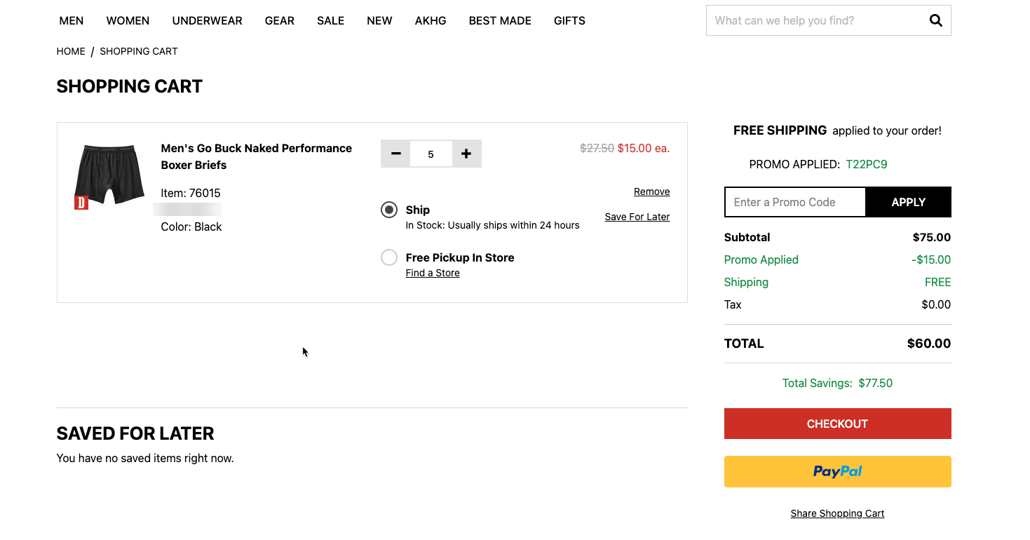1030x540 pixels.
Task: Open the GIFTS menu
Action: coord(569,20)
